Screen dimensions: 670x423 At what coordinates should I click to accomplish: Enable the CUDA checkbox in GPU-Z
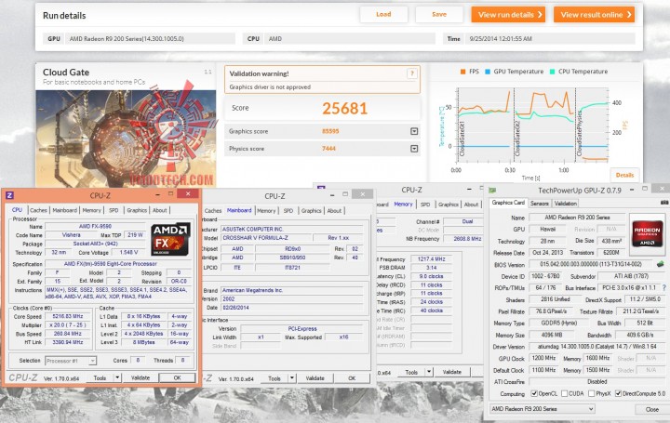click(564, 393)
